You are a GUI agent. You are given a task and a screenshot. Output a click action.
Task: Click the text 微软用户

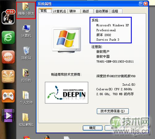[103, 52]
